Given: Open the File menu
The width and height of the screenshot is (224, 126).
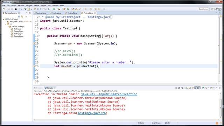Looking at the screenshot, I should pyautogui.click(x=3, y=6).
